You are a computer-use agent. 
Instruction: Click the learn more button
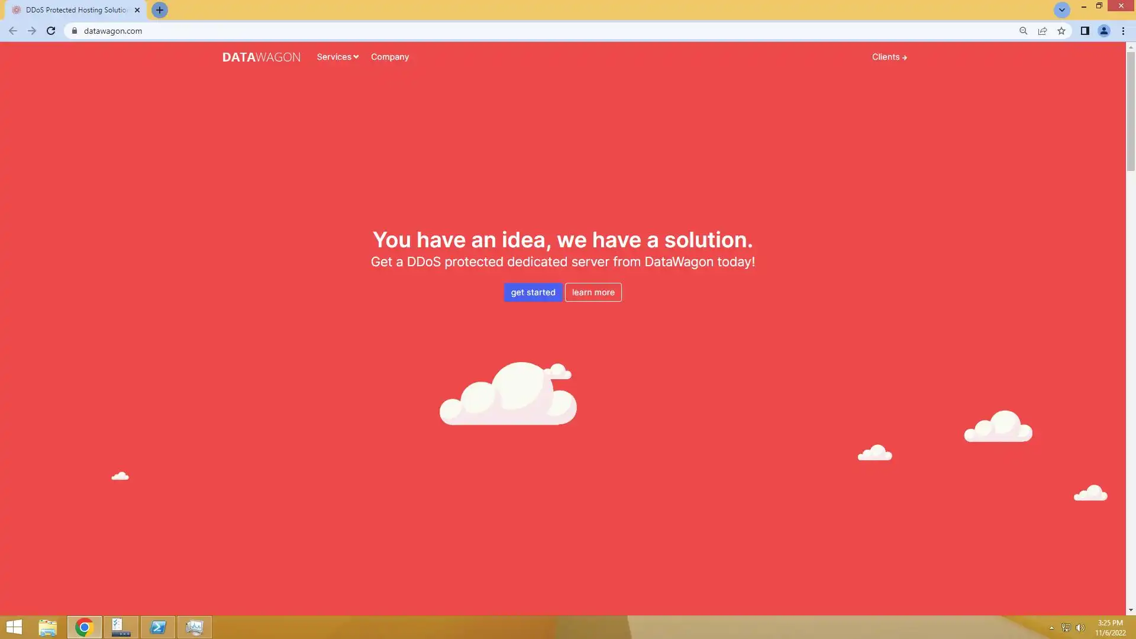(x=593, y=292)
